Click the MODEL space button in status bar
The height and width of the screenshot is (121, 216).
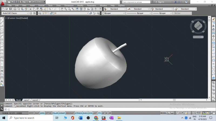163,113
